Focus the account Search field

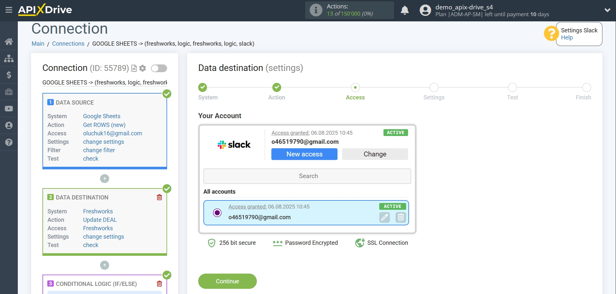[307, 176]
